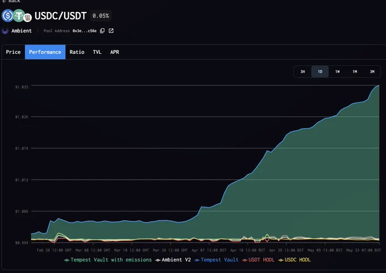Set chart interval to 1M
The height and width of the screenshot is (273, 386).
[x=355, y=72]
